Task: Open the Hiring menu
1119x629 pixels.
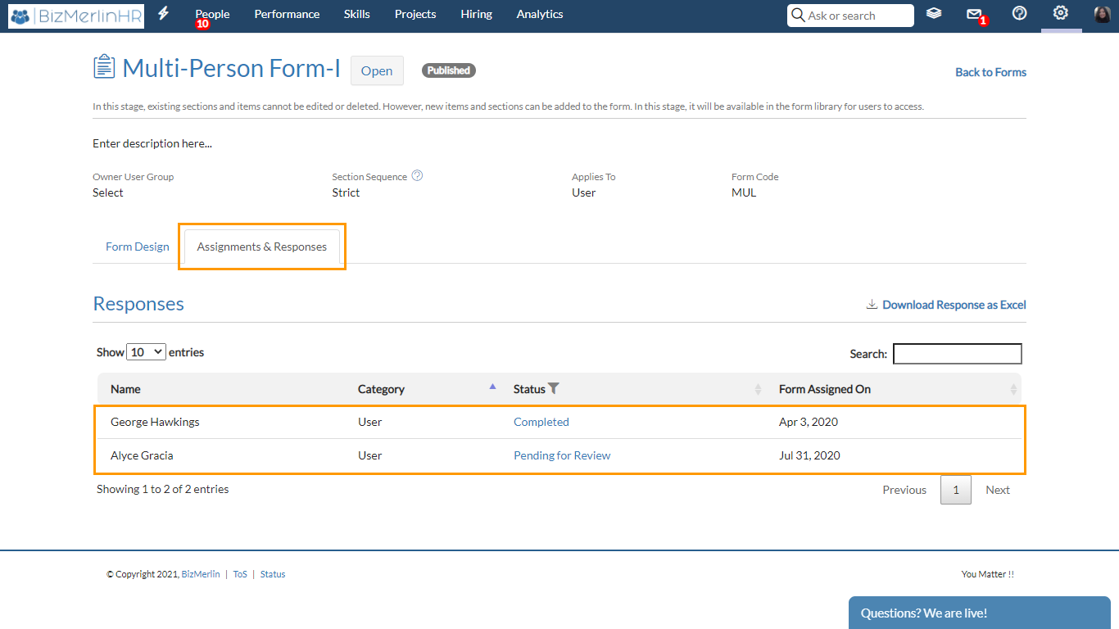Action: click(477, 14)
